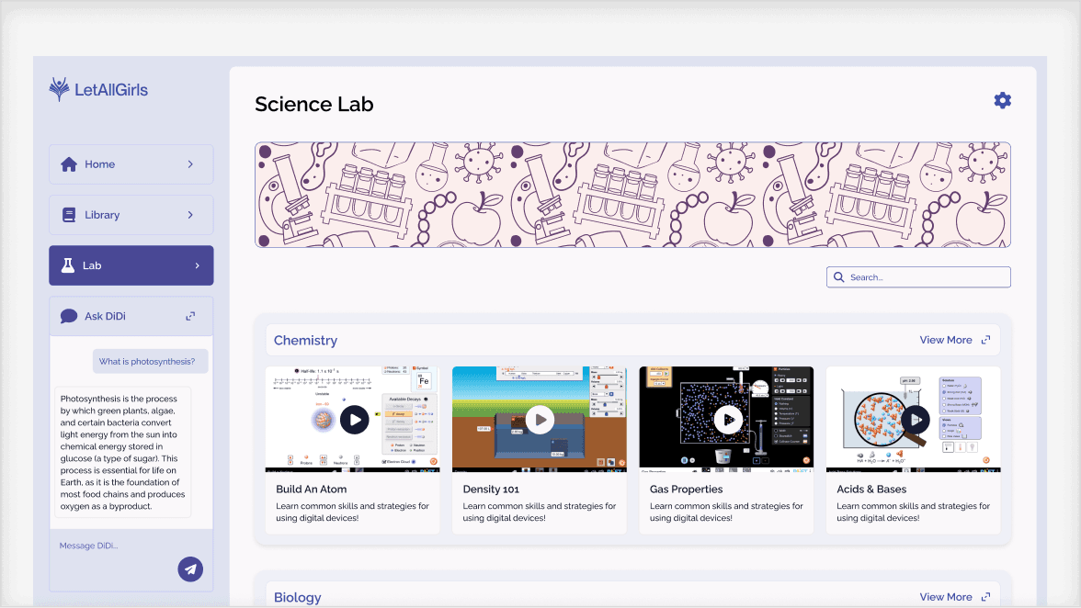
Task: Open Acids & Bases thumbnail image
Action: click(x=913, y=420)
